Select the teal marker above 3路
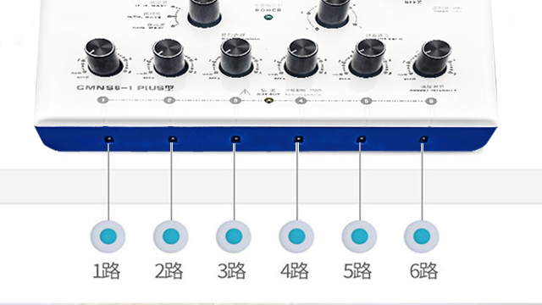Screen dimensions: 542x305 click(x=234, y=237)
